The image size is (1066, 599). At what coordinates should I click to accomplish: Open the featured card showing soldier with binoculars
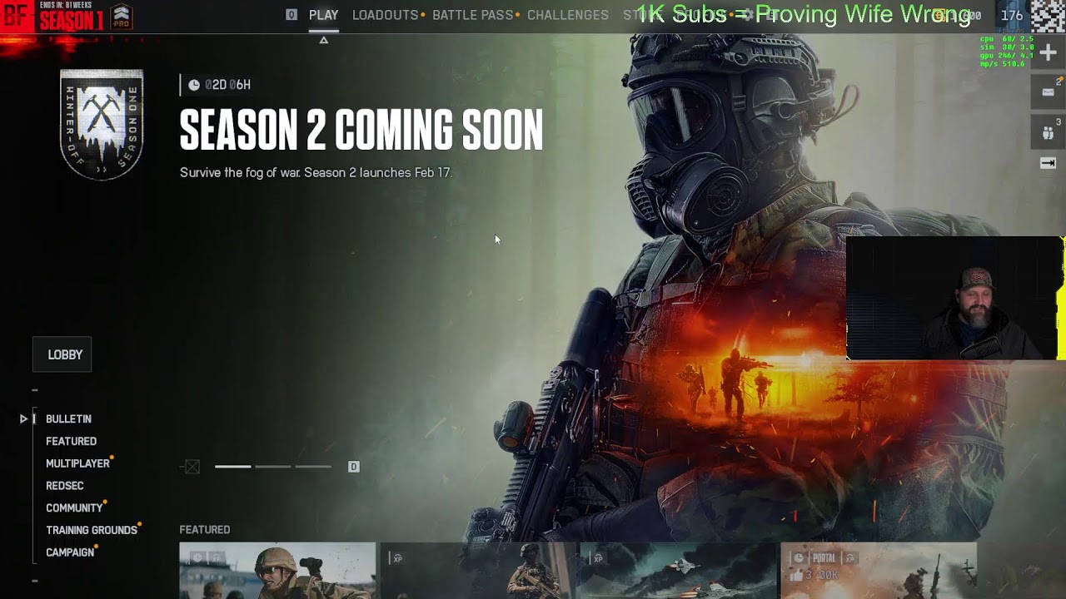[x=277, y=571]
